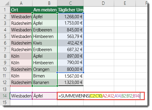Click cell with 687,32 €

click(70, 50)
